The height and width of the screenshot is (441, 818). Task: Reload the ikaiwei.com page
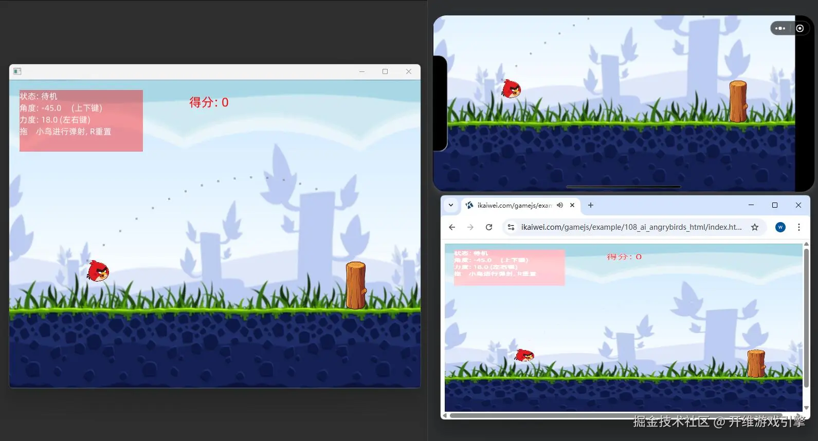pyautogui.click(x=489, y=227)
